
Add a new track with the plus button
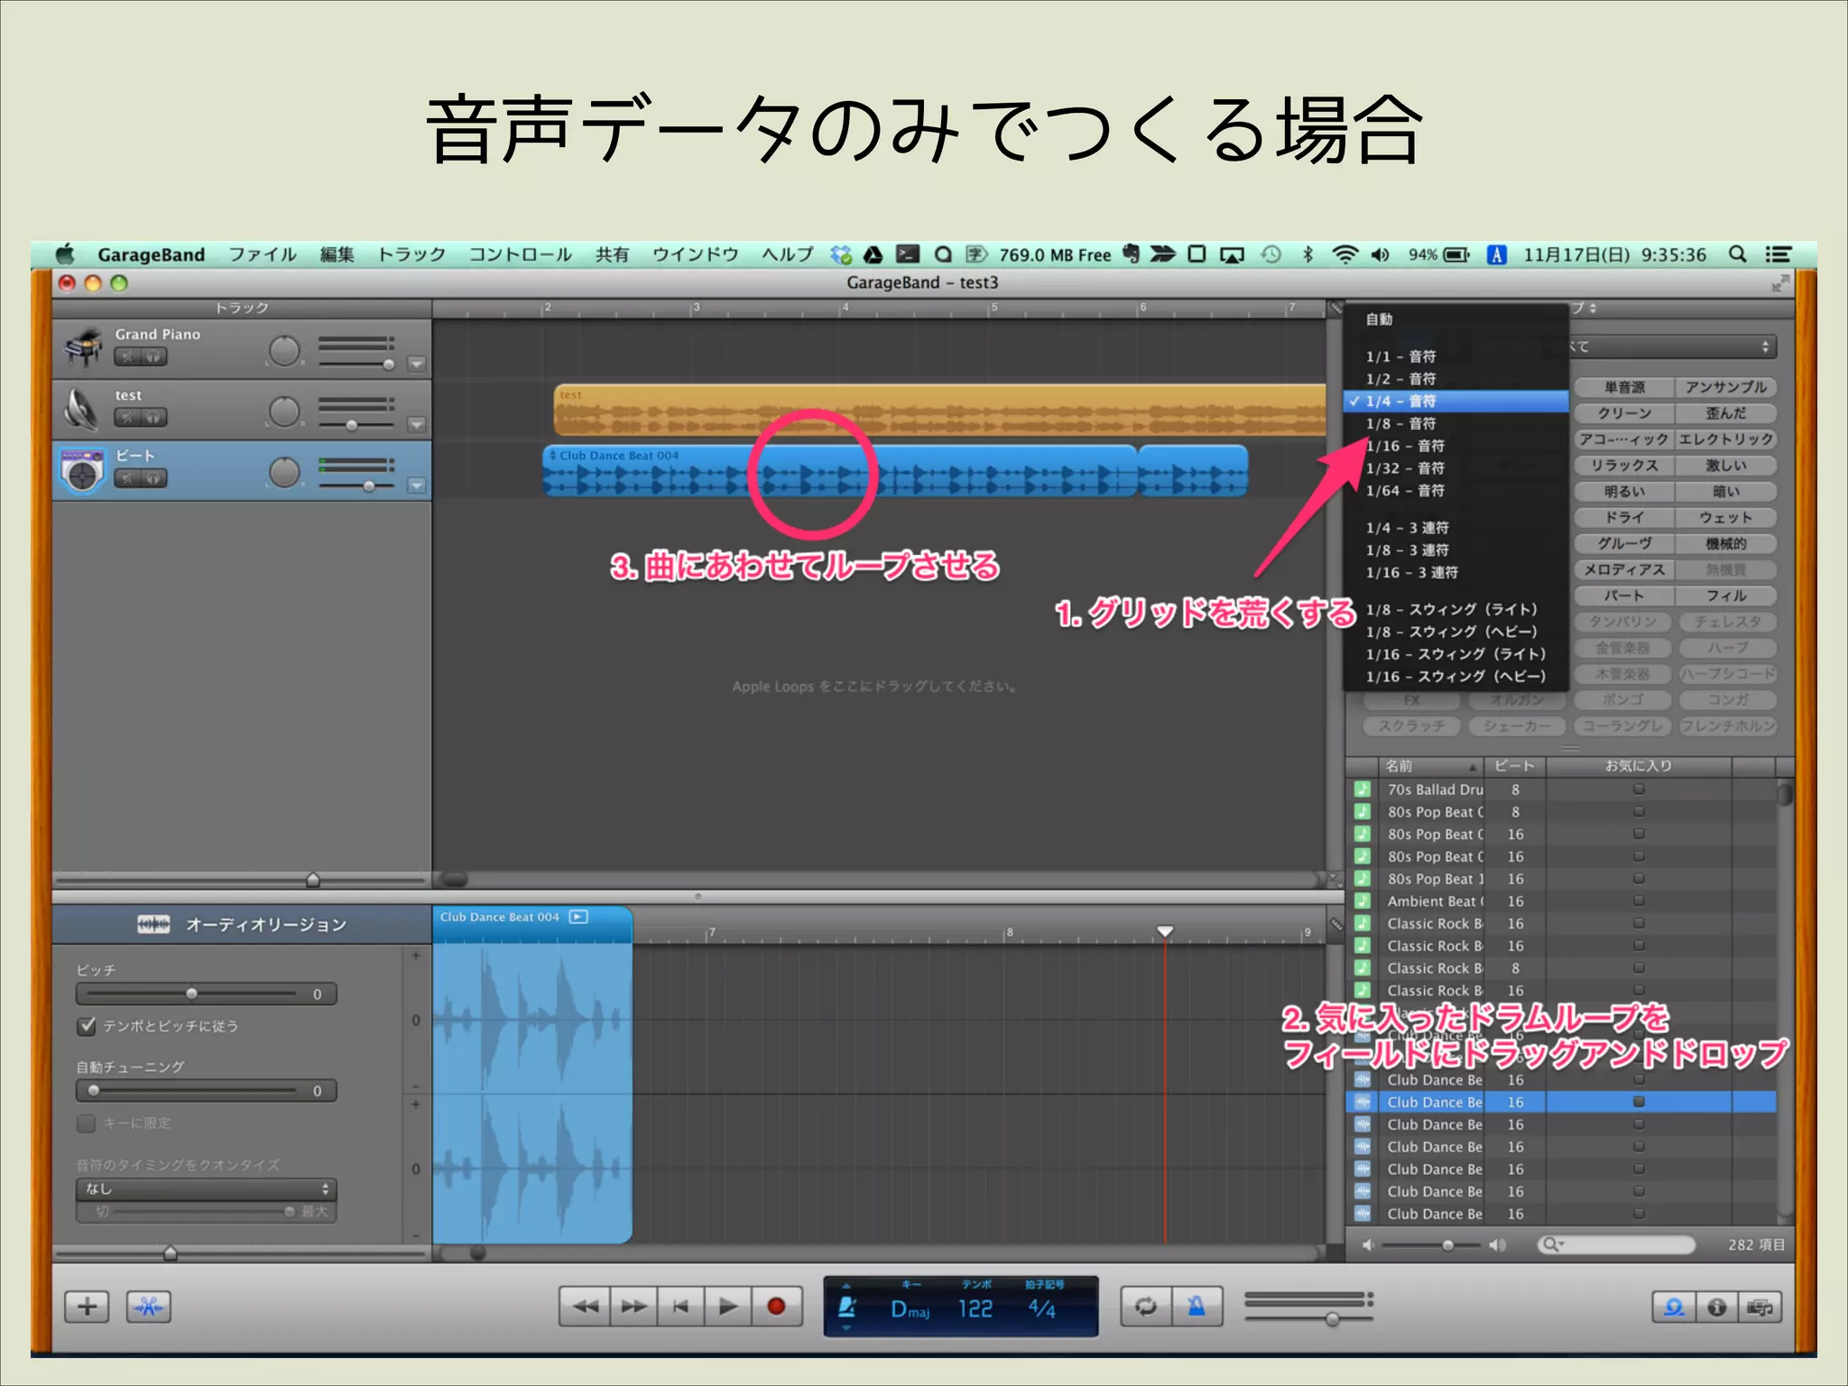[88, 1307]
